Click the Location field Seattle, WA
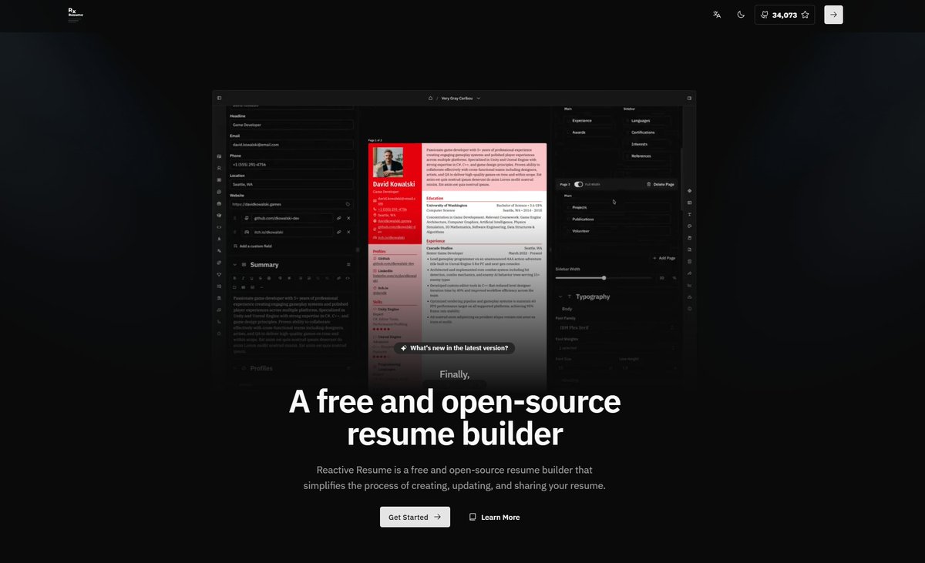This screenshot has height=563, width=925. point(291,184)
